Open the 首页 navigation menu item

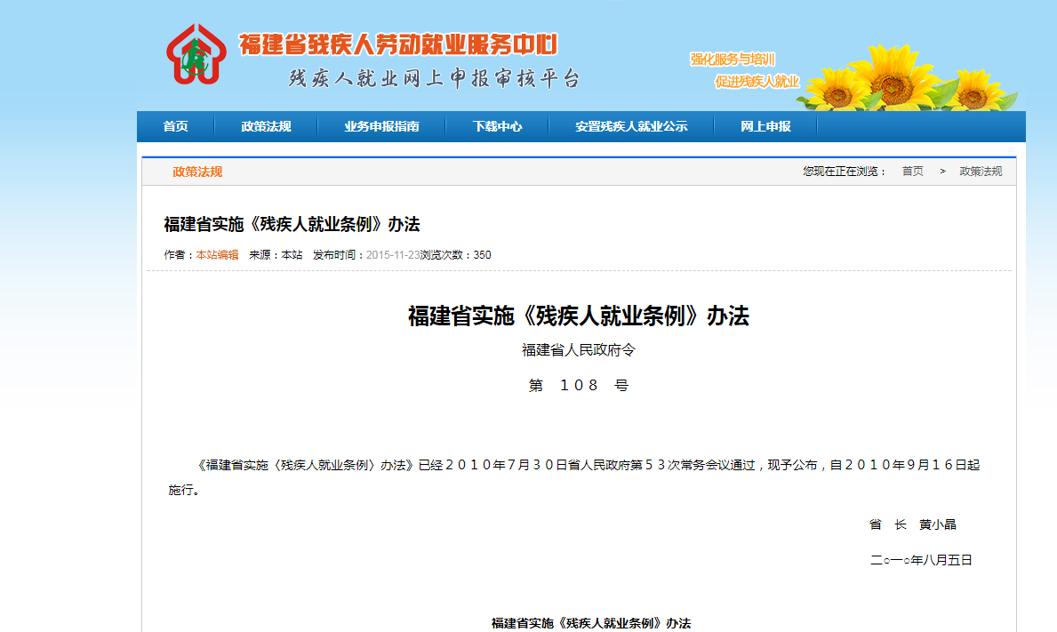(174, 126)
